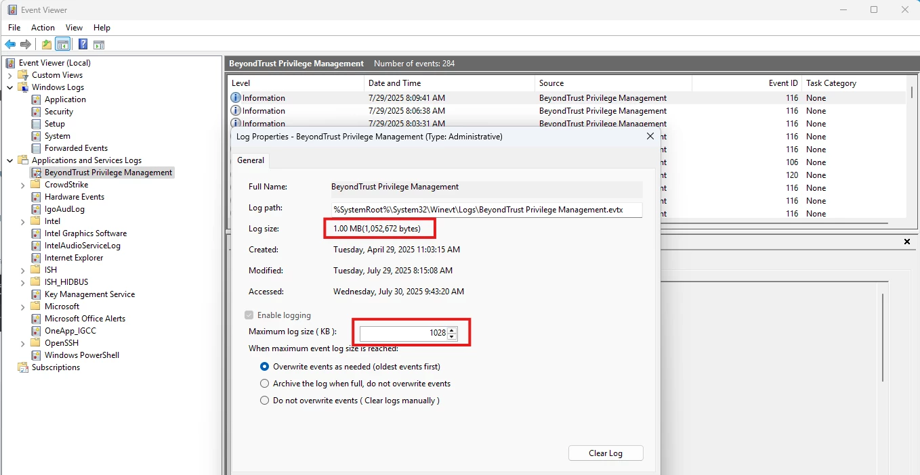The height and width of the screenshot is (475, 920).
Task: Sort events by Task Category header
Action: coord(854,83)
